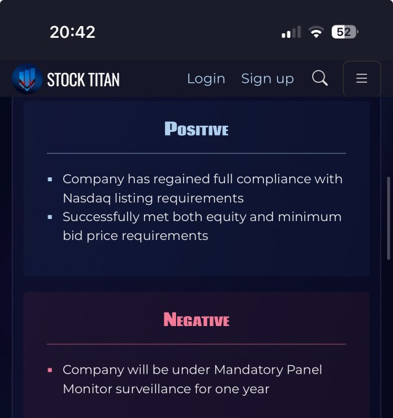
Task: Click the Login link
Action: tap(206, 79)
